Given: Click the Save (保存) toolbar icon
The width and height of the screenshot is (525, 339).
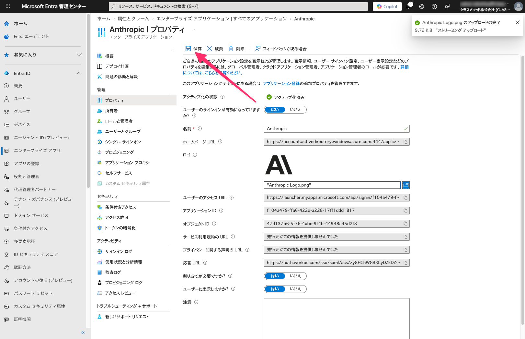Looking at the screenshot, I should click(188, 49).
